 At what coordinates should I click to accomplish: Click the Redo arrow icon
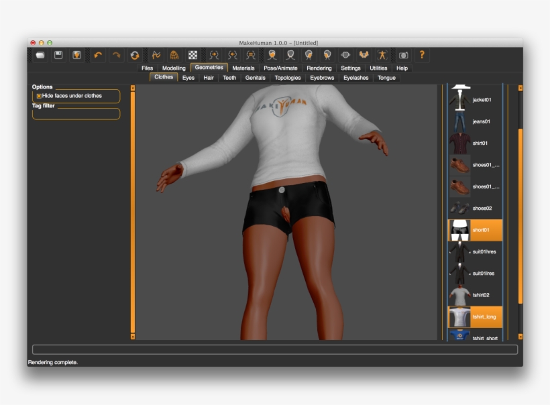point(117,55)
